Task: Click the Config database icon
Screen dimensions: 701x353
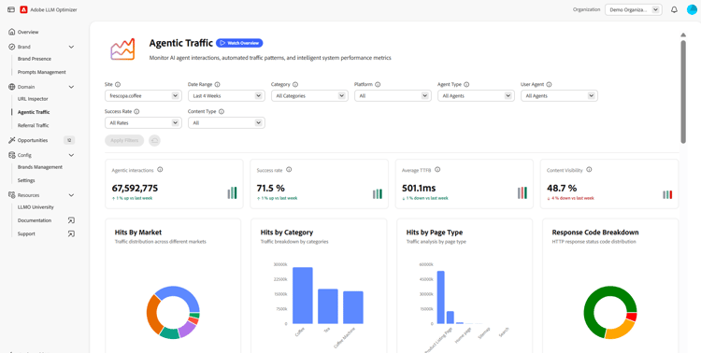Action: (x=11, y=155)
